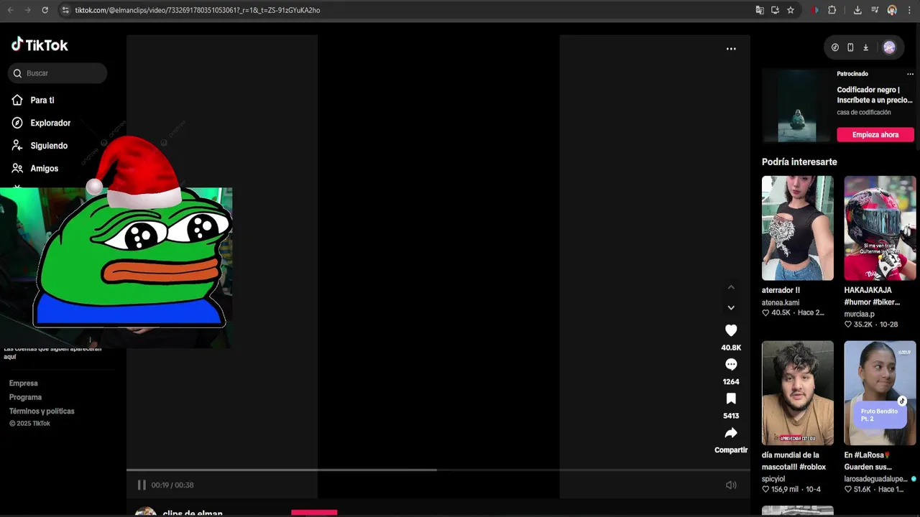This screenshot has height=517, width=920.
Task: Click the TikTok header download icon
Action: coord(865,47)
